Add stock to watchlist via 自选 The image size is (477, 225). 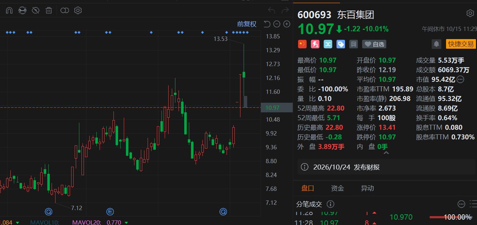[374, 44]
